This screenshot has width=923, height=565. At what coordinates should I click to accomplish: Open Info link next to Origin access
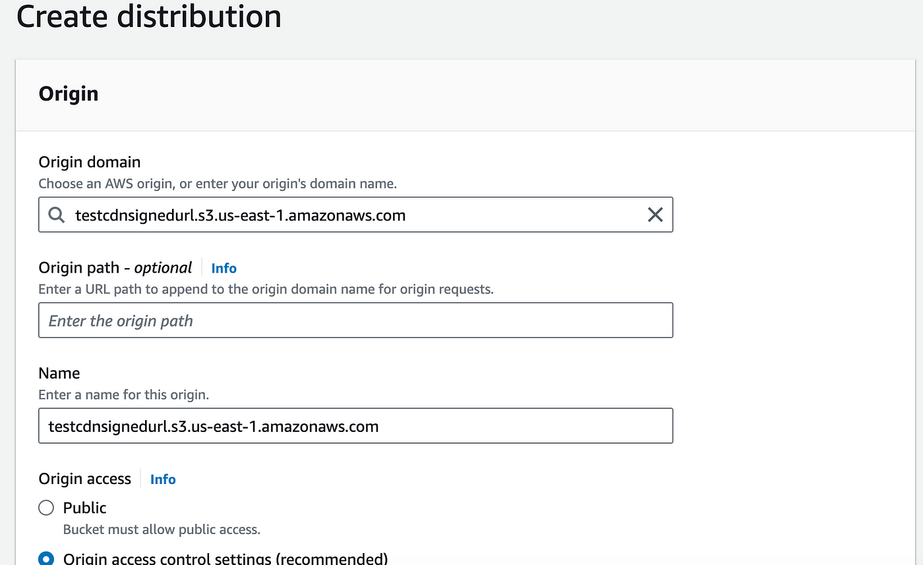(163, 479)
